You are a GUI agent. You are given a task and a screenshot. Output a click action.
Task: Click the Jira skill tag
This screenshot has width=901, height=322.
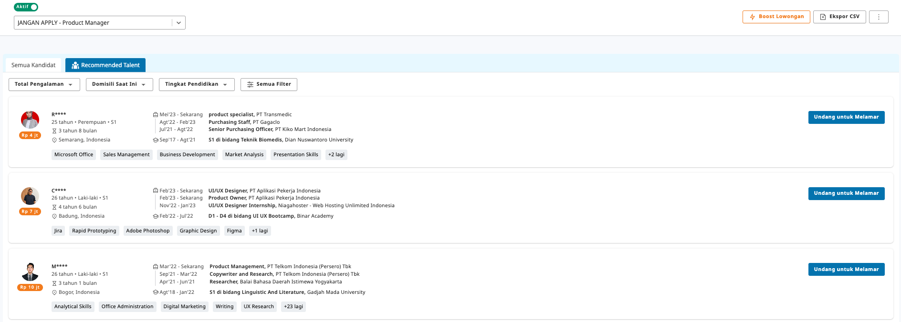tap(58, 231)
